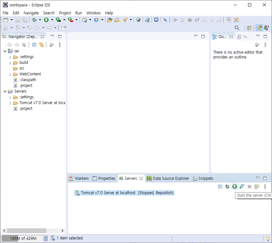Expand Tomcat v7.0 Server folder in Navigator

(x=10, y=103)
